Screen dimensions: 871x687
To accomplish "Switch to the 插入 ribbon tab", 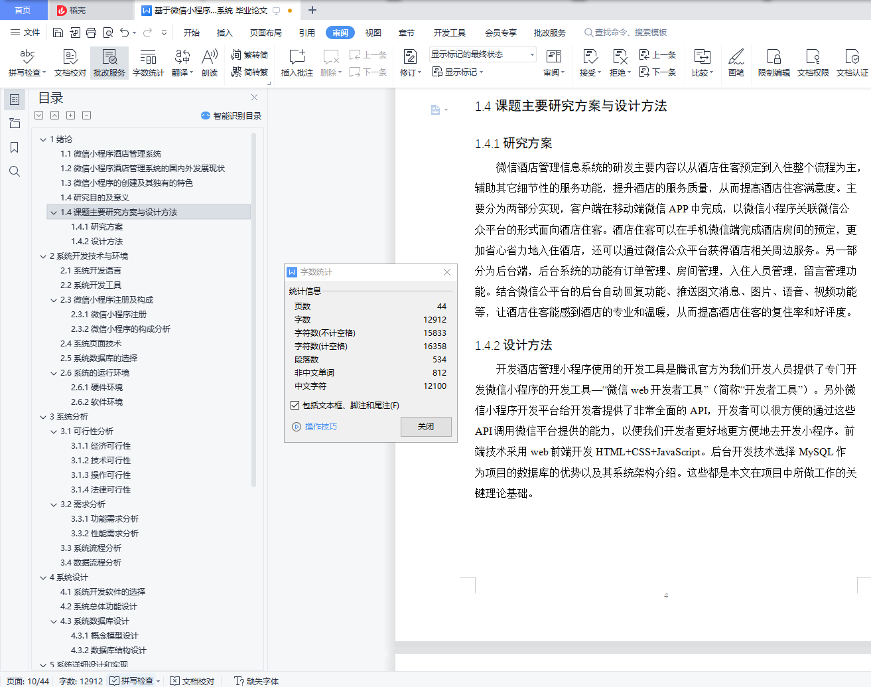I will pos(225,33).
